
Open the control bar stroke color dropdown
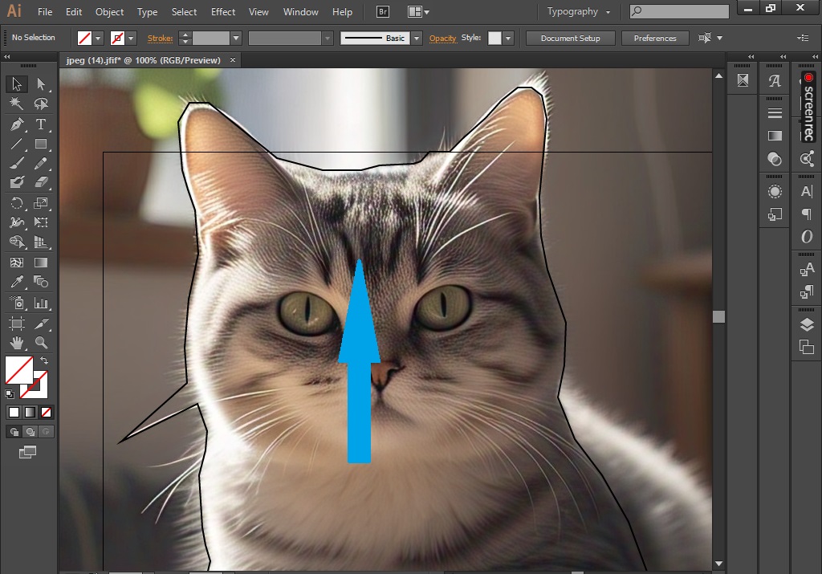pos(131,39)
